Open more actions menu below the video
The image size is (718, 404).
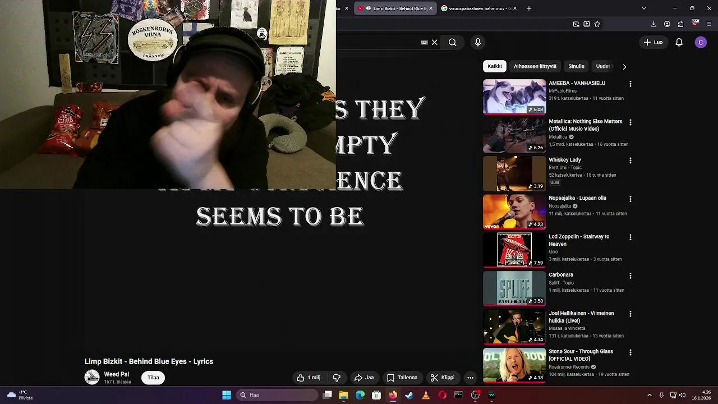point(471,378)
